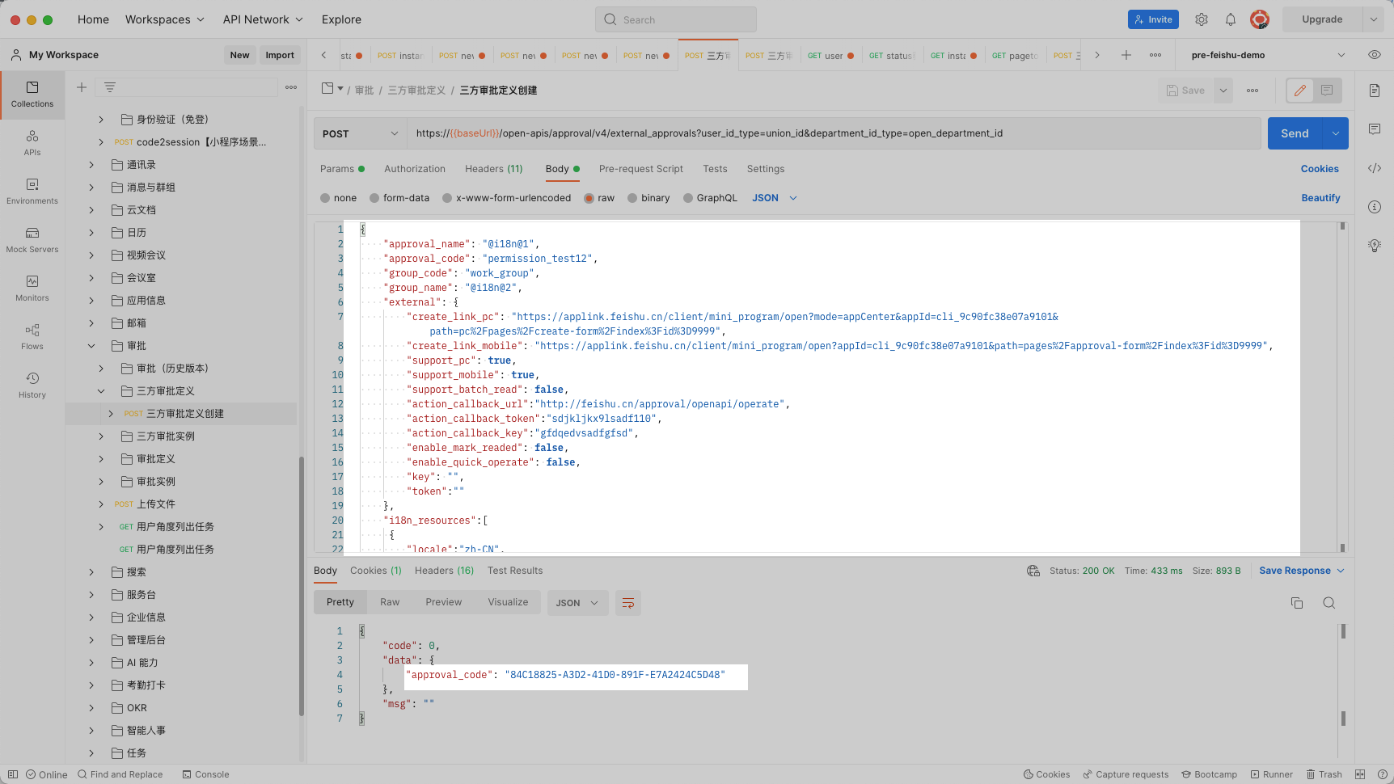1394x784 pixels.
Task: Select the form-data body type
Action: pos(399,197)
